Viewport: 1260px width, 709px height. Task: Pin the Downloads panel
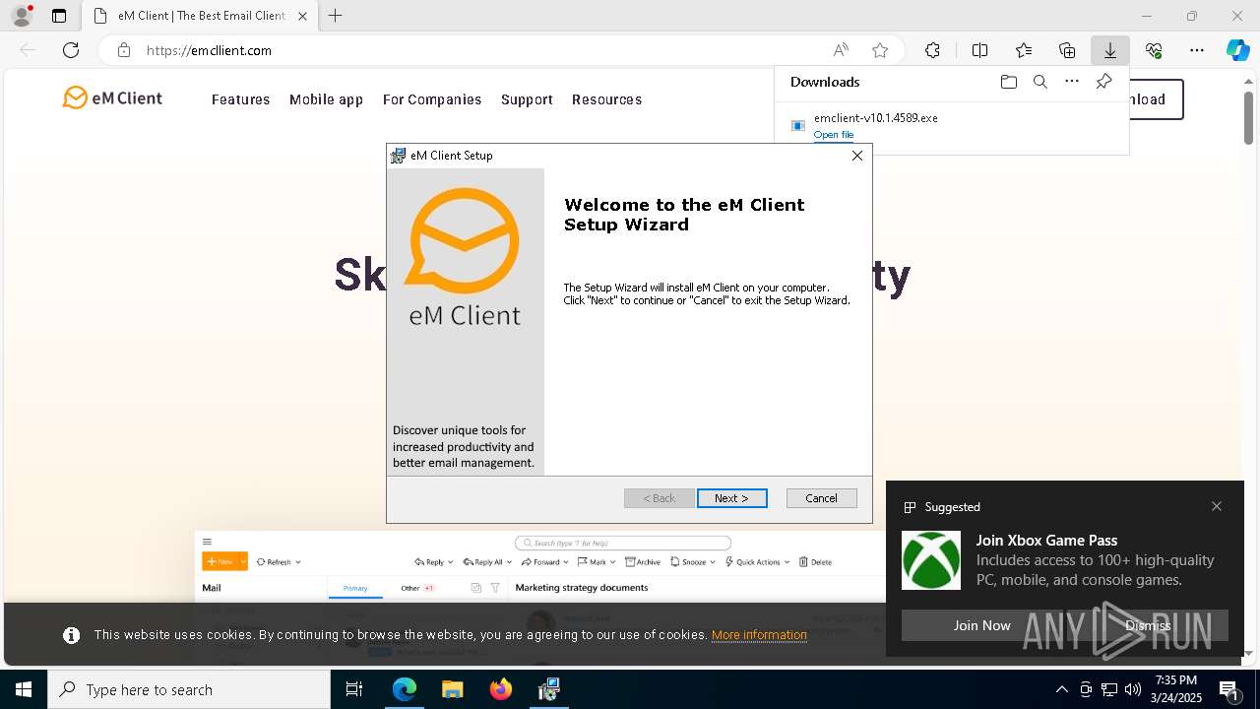(x=1103, y=82)
